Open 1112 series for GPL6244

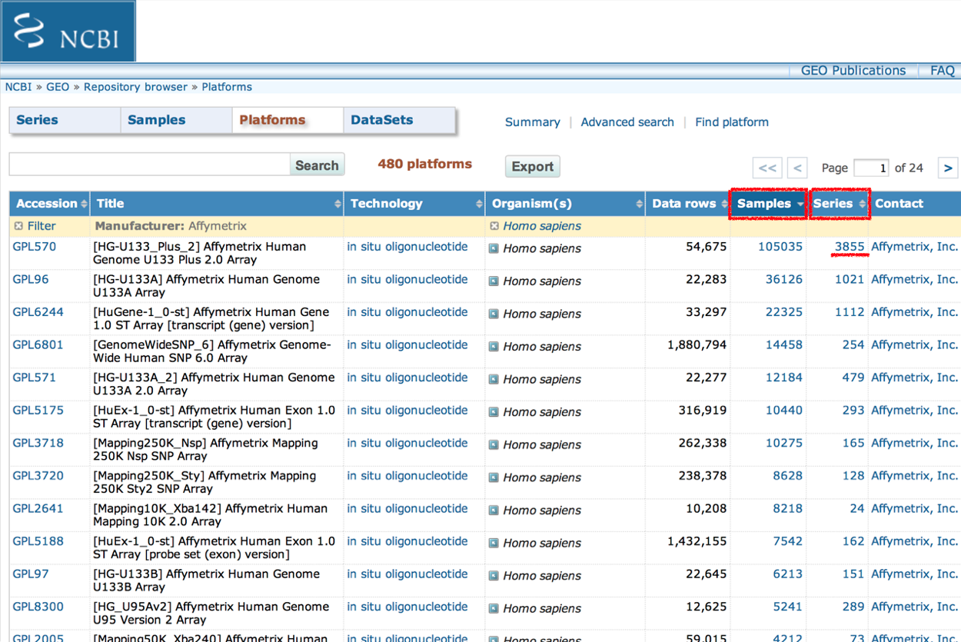(850, 312)
